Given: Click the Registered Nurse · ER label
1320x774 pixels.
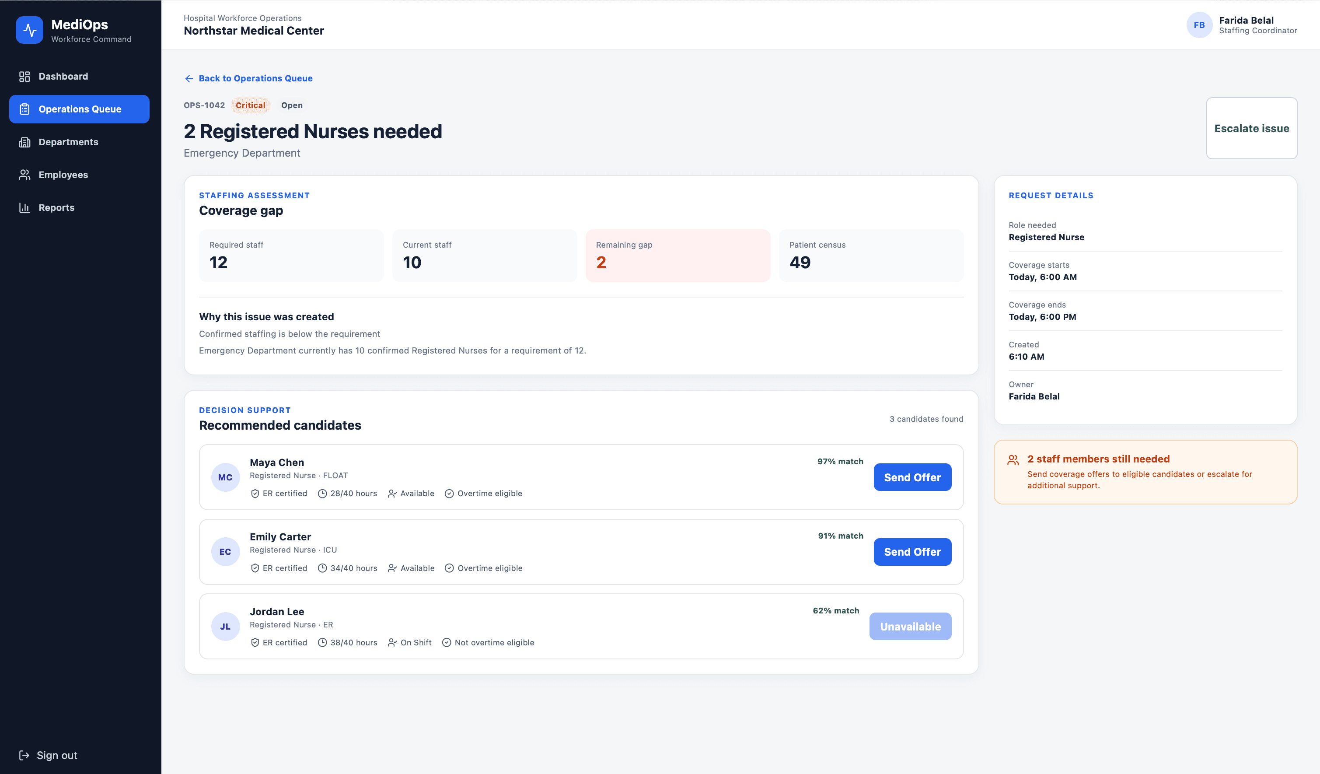Looking at the screenshot, I should [291, 625].
